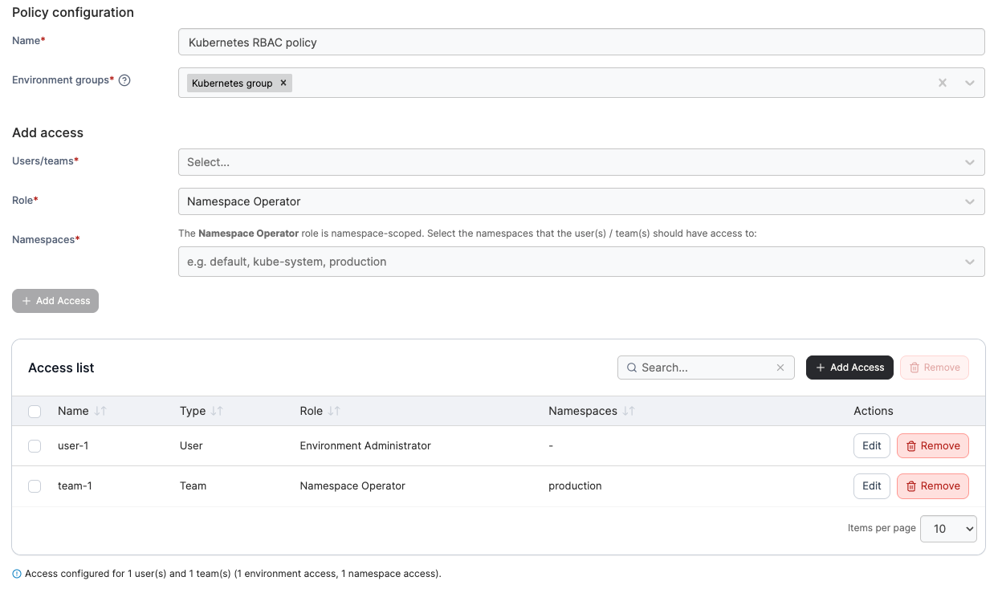Clear the access list search field
998x589 pixels.
coord(780,368)
